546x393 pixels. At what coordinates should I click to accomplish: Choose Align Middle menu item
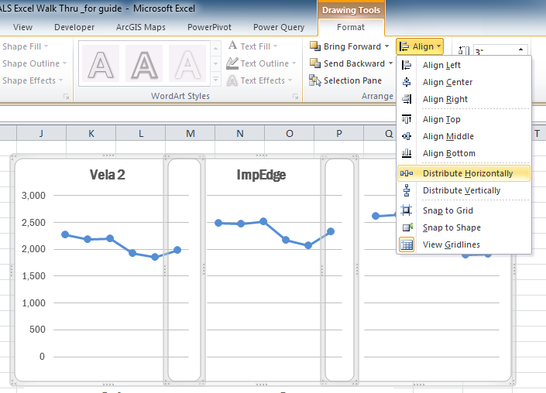click(x=464, y=136)
